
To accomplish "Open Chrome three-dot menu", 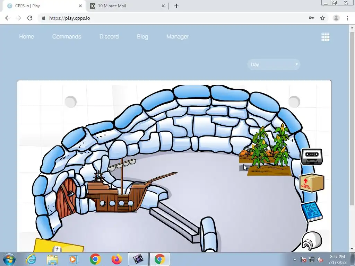I will 347,18.
